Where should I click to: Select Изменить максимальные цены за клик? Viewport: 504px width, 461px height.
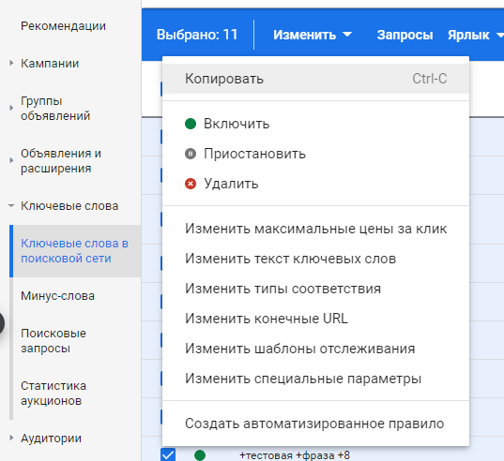315,229
